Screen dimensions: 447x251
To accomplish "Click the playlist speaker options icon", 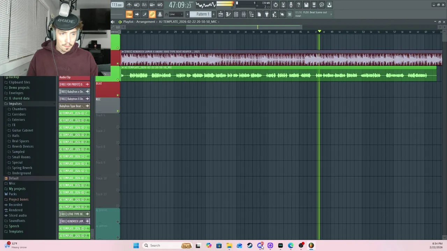I will click(120, 22).
